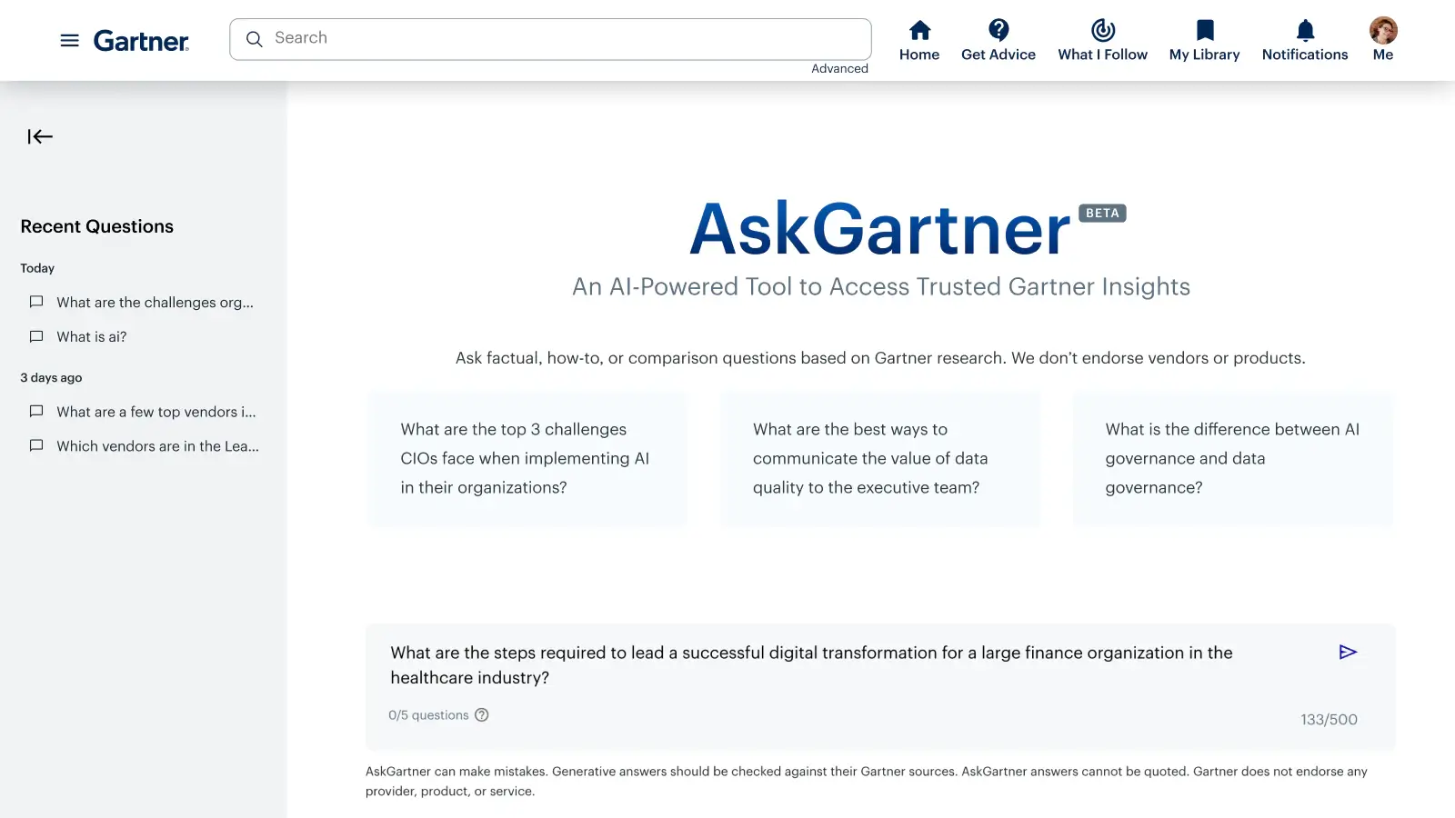This screenshot has height=818, width=1455.
Task: Click the Gartner logo
Action: [141, 40]
